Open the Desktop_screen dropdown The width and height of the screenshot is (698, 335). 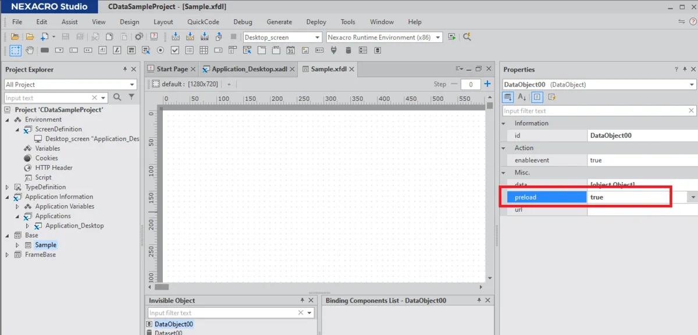318,37
